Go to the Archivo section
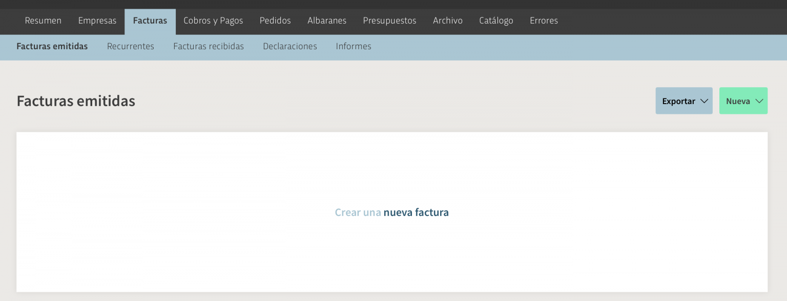Screen dimensions: 787x301 (x=448, y=21)
